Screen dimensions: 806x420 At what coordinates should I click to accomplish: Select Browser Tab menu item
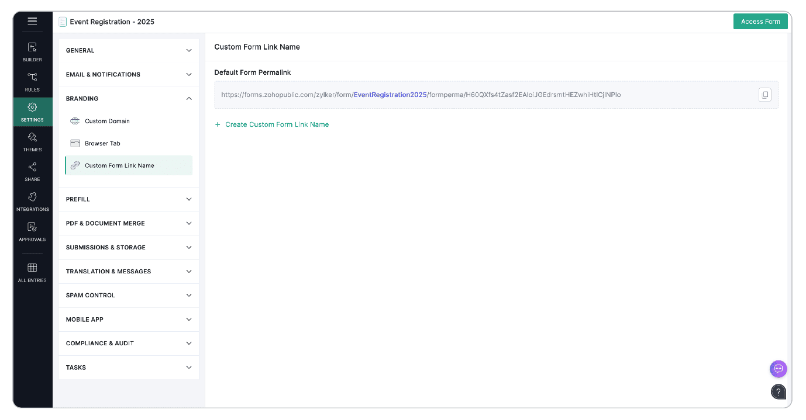tap(129, 143)
